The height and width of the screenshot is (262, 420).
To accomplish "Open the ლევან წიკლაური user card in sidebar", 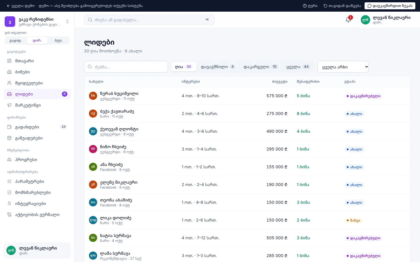I will (x=37, y=250).
